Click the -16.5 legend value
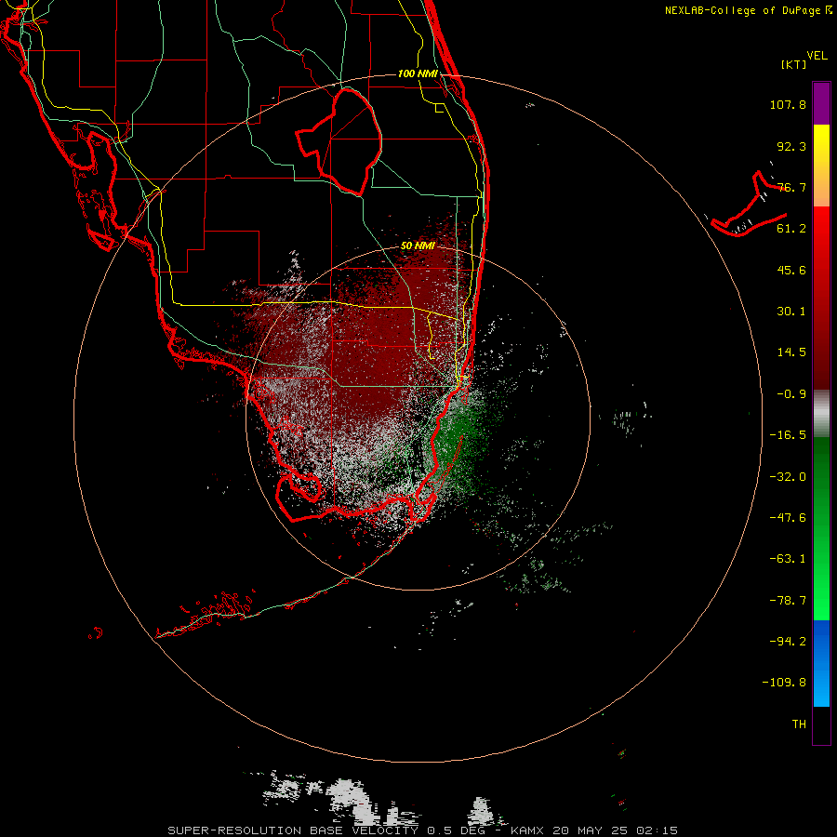Viewport: 837px width, 837px height. pos(788,435)
